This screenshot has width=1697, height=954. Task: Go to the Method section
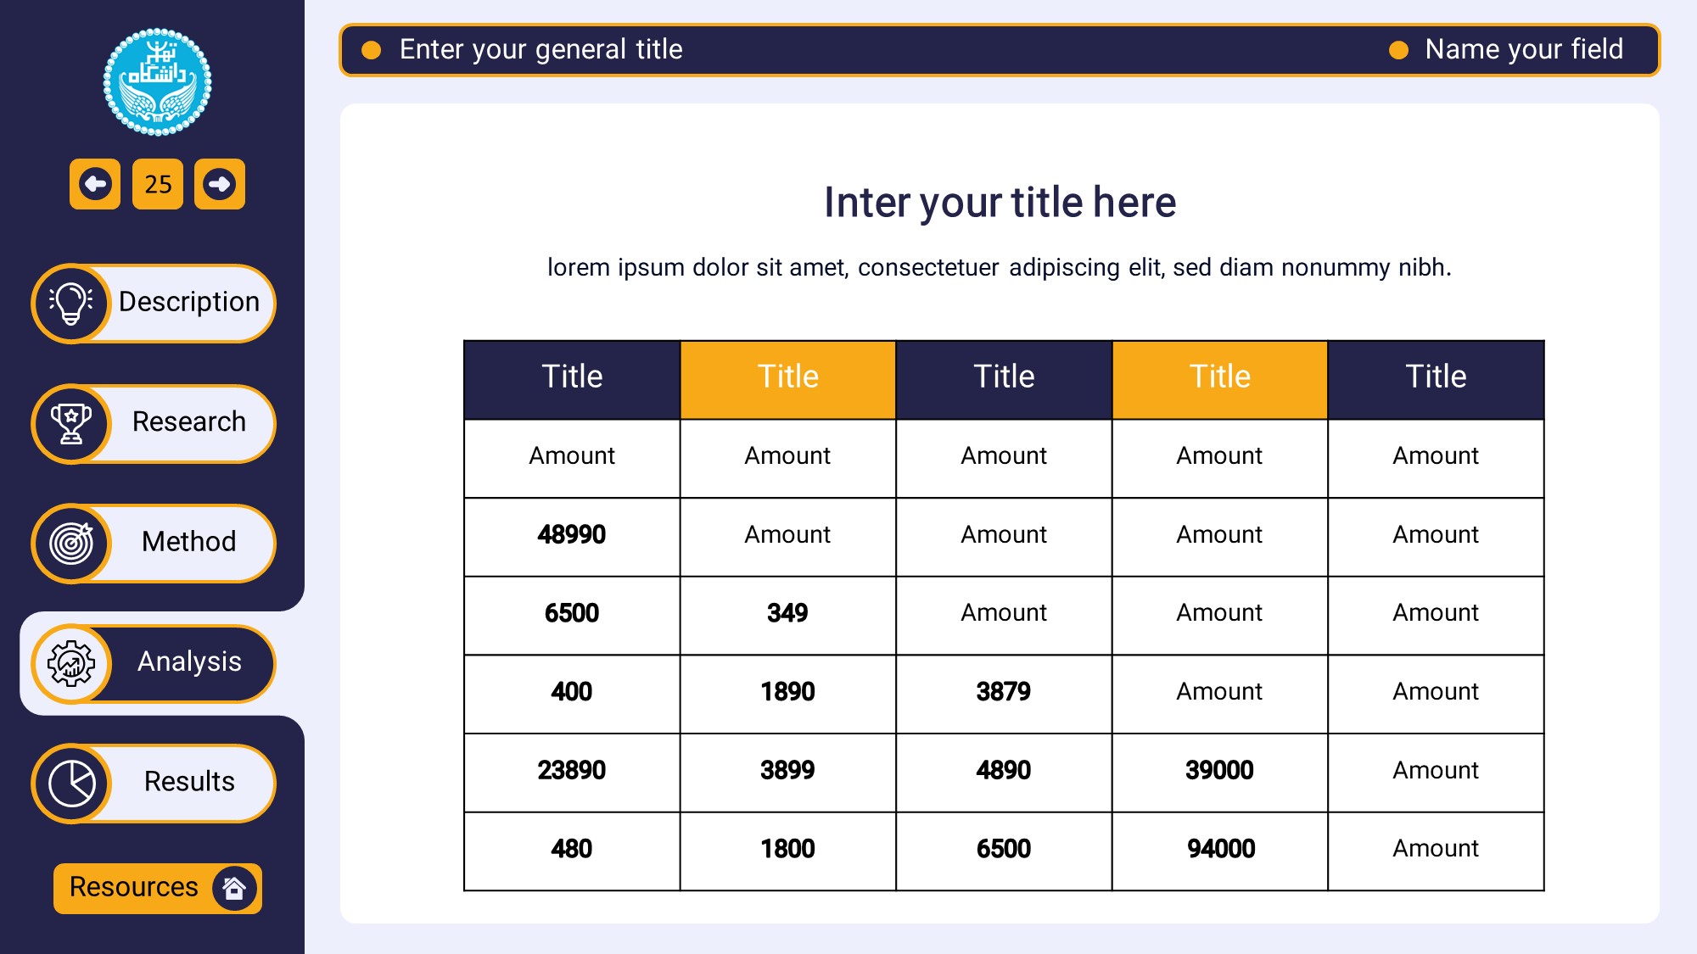tap(188, 542)
